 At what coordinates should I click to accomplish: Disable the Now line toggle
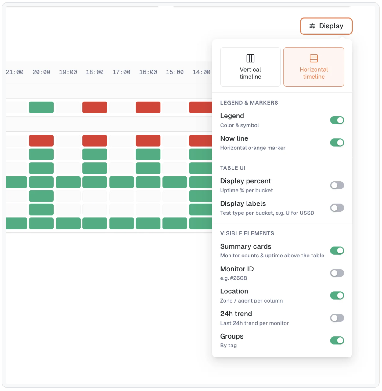pos(337,143)
